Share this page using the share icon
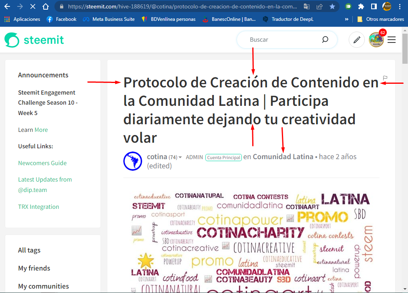This screenshot has height=293, width=408. click(320, 6)
